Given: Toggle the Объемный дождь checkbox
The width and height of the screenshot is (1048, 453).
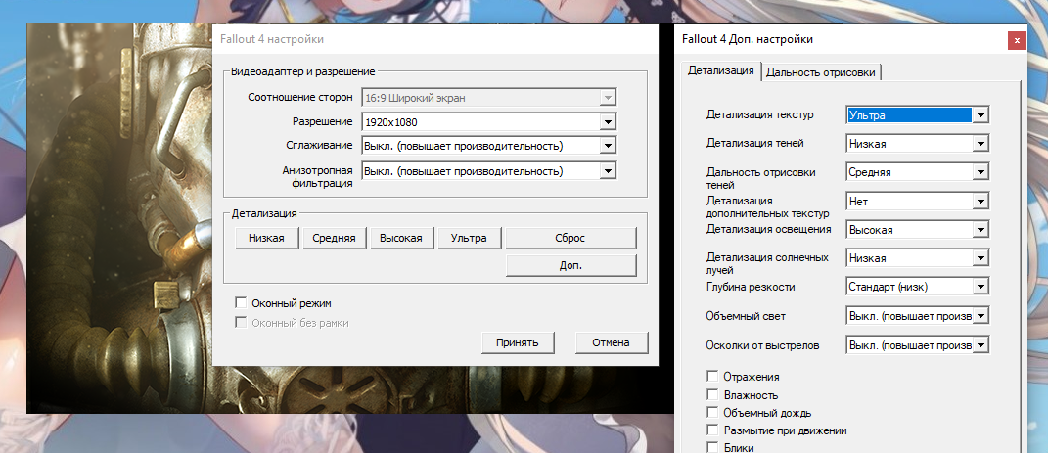Looking at the screenshot, I should [x=711, y=413].
